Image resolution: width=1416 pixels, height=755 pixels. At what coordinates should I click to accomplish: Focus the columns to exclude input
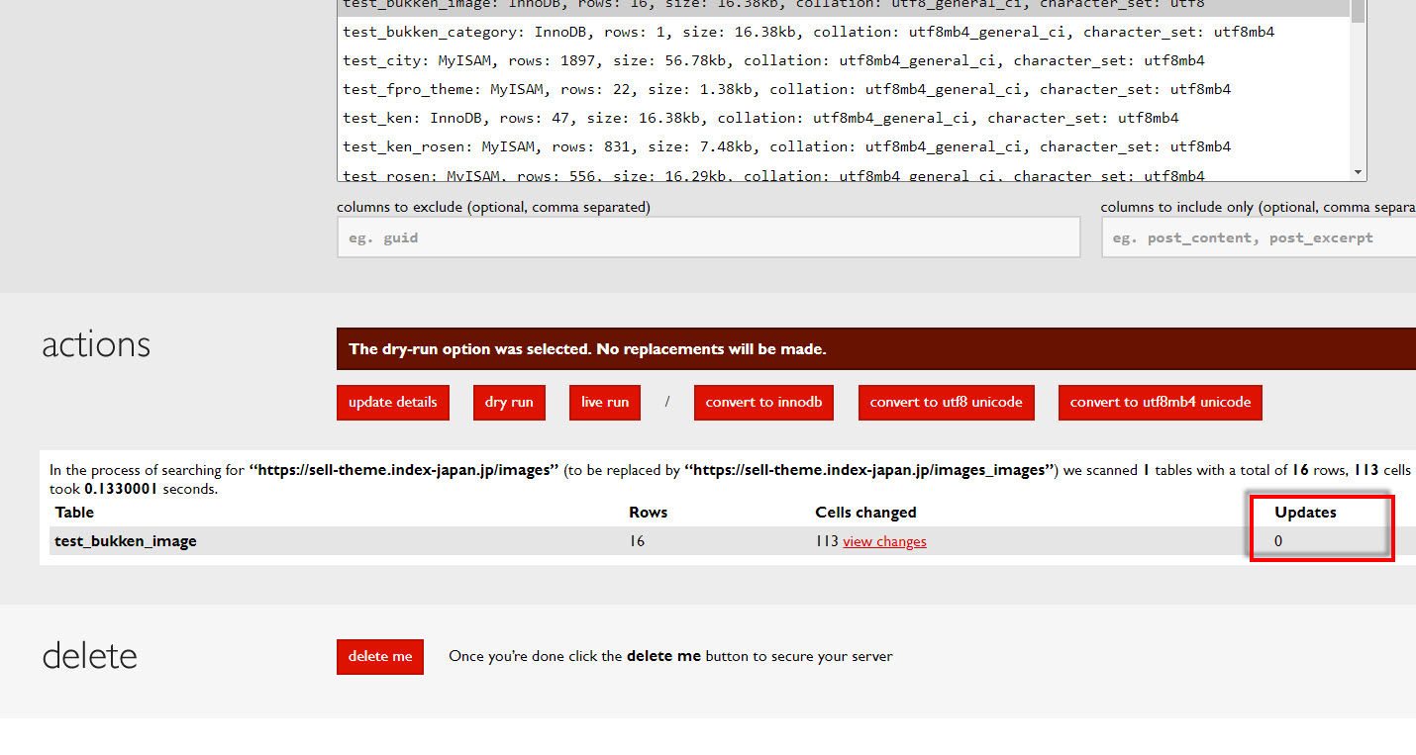708,237
